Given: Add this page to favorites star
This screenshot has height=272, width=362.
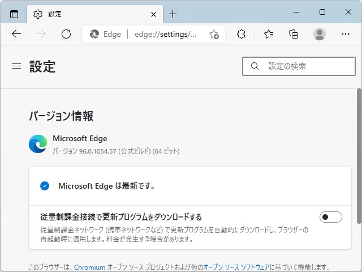Looking at the screenshot, I should [214, 34].
